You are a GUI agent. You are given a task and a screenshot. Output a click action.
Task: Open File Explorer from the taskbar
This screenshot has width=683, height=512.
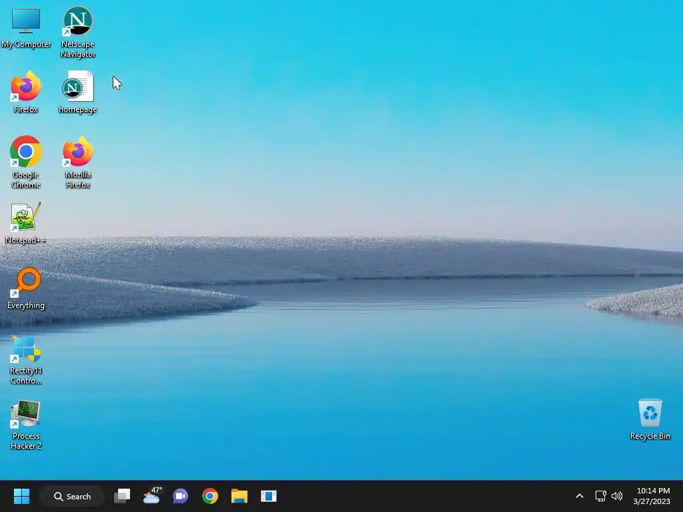click(x=239, y=496)
